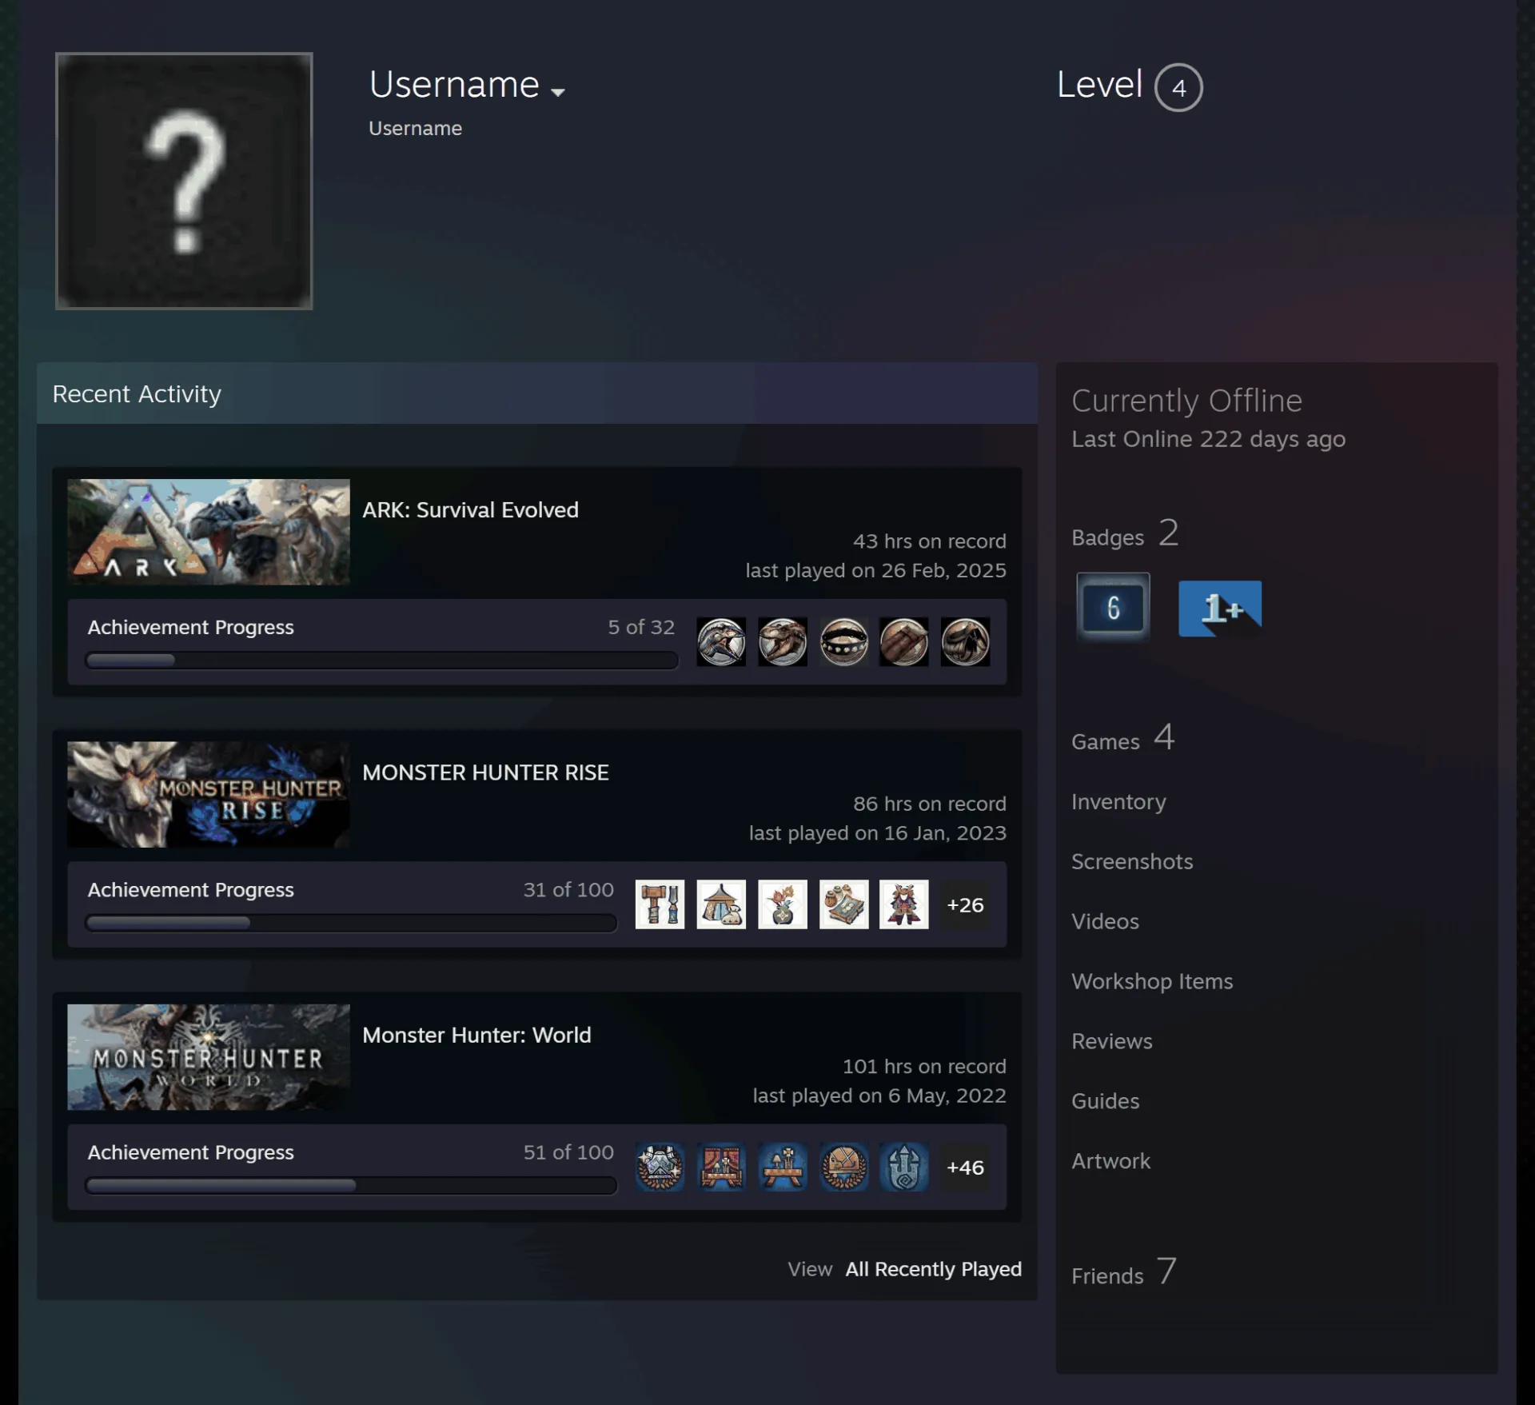
Task: View Rise armored samurai achievement icon
Action: pyautogui.click(x=904, y=904)
